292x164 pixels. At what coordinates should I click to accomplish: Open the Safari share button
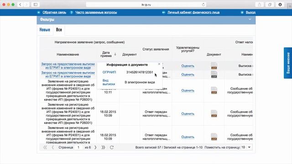(260, 5)
